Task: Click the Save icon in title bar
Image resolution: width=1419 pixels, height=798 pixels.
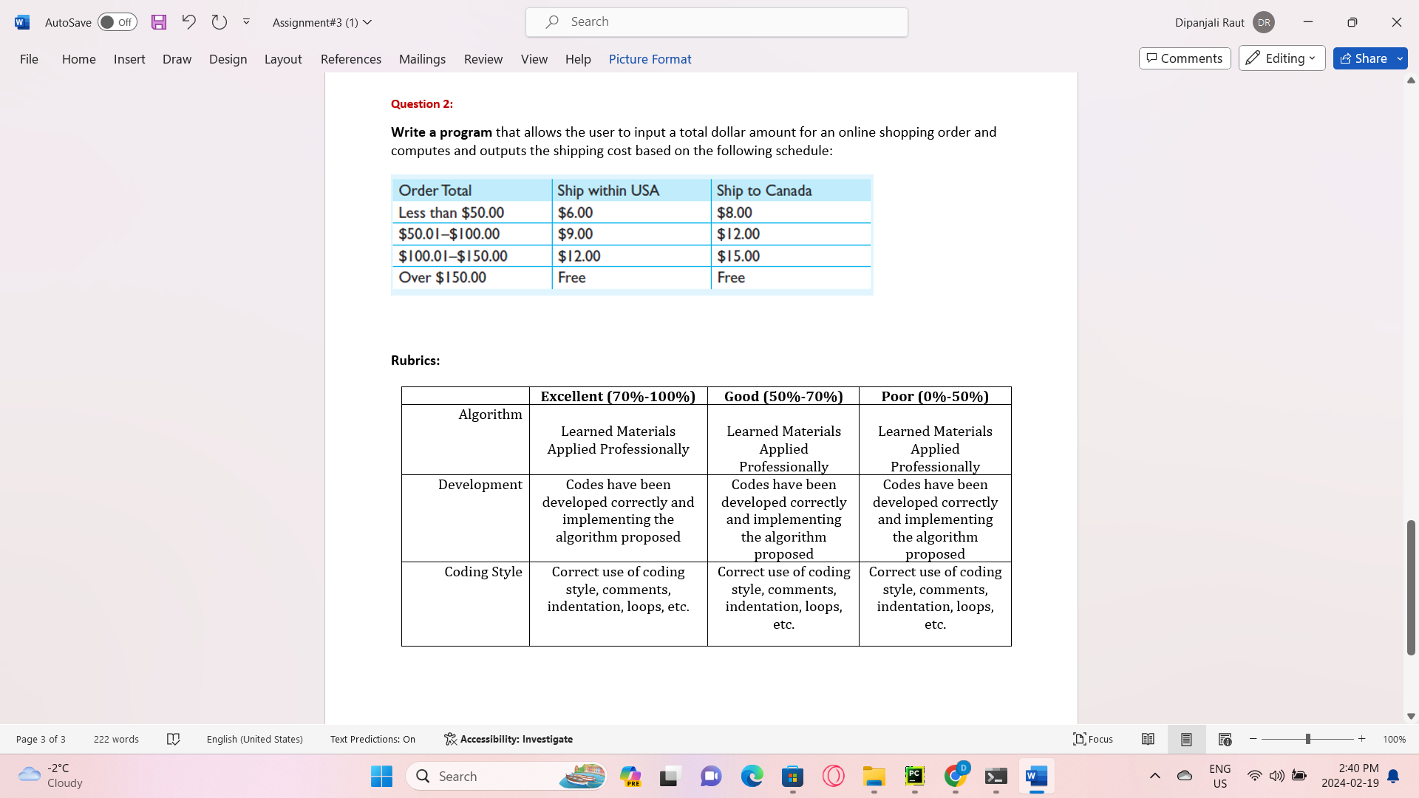Action: tap(159, 22)
